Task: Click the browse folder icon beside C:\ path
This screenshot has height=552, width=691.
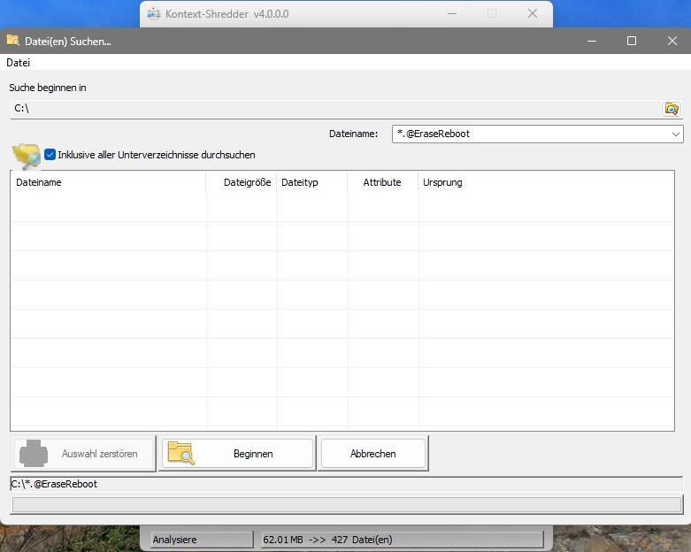Action: coord(672,109)
